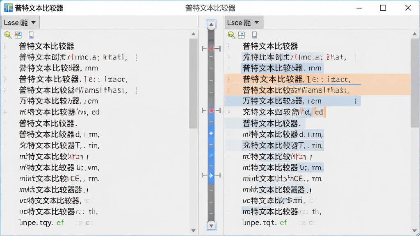This screenshot has width=420, height=236.
Task: Expand arrow beside left line ending "cd"
Action: pyautogui.click(x=5, y=112)
